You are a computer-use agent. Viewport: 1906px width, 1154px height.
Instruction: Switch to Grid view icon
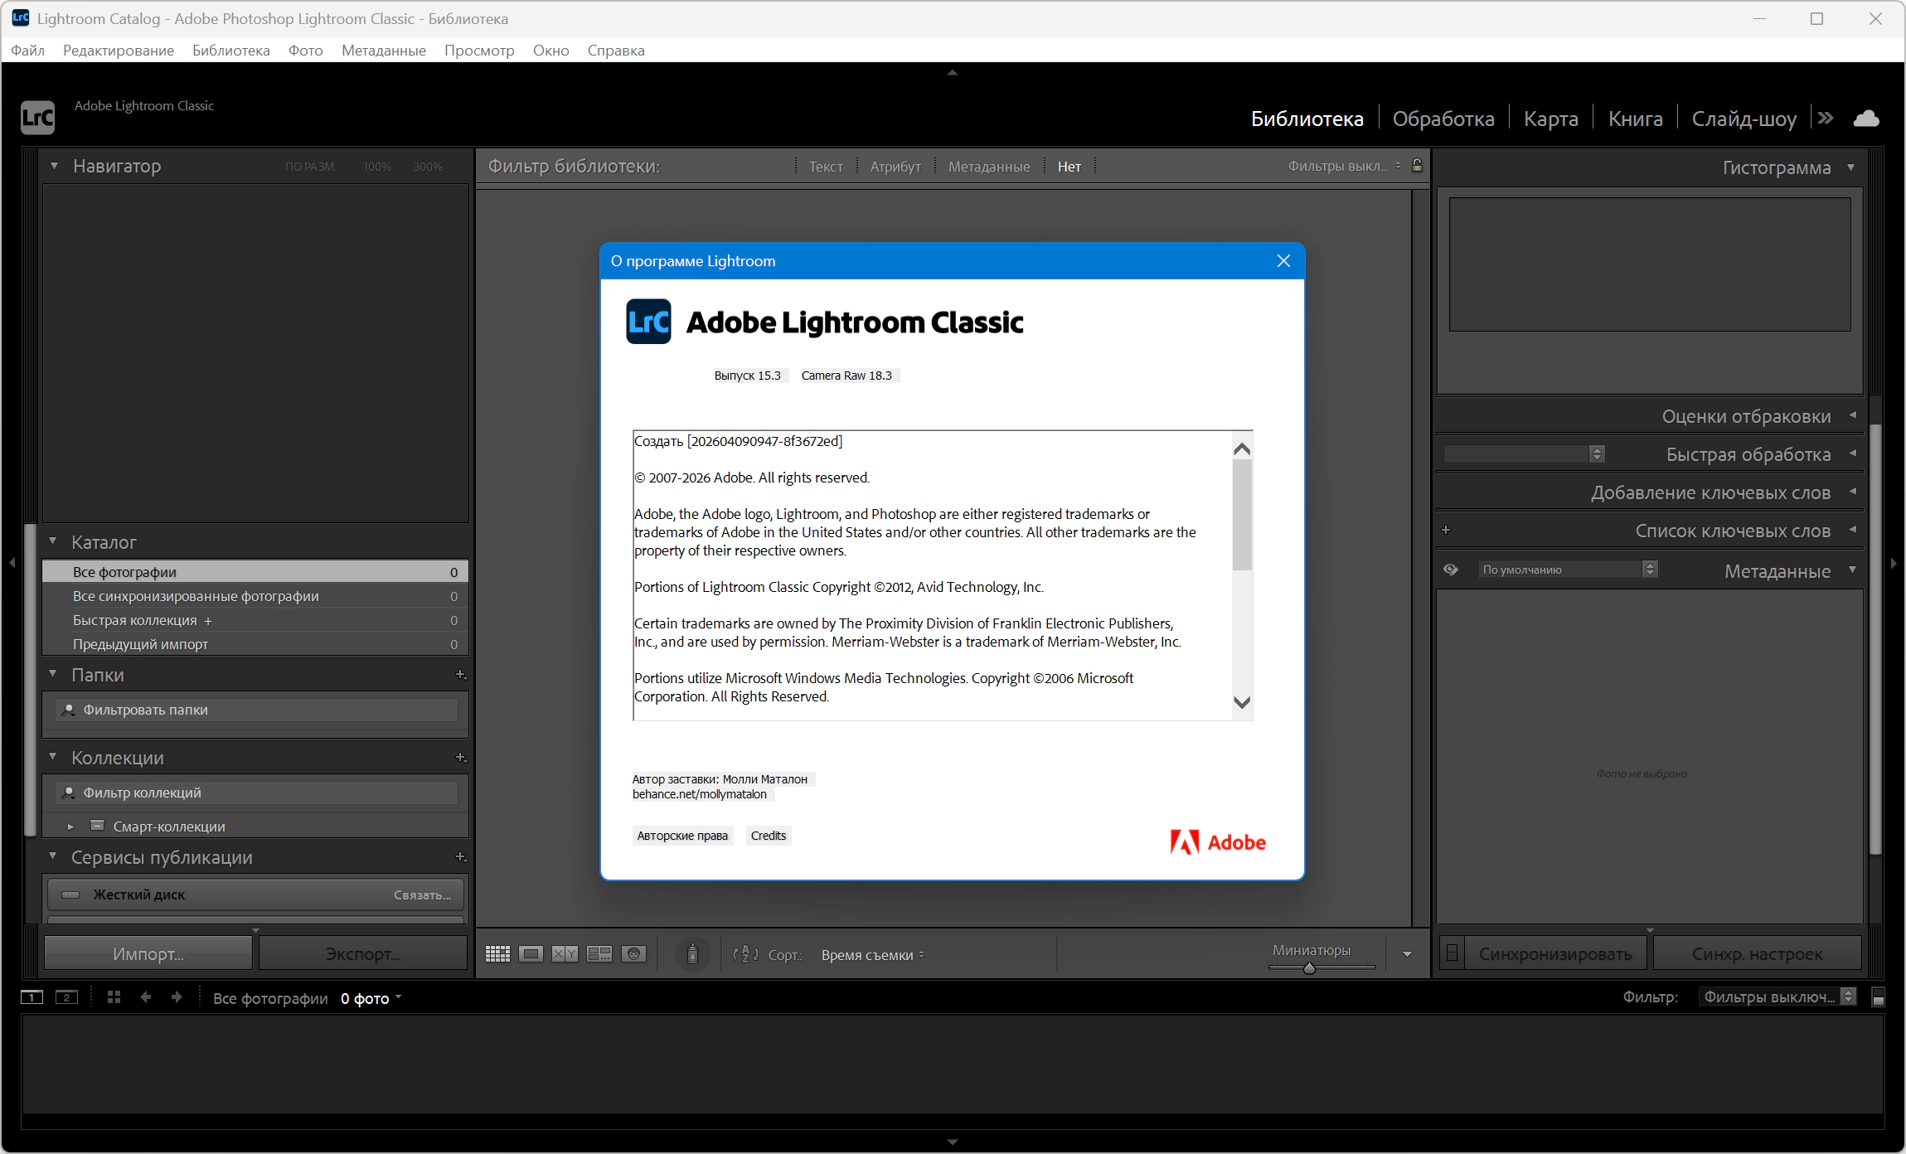497,954
